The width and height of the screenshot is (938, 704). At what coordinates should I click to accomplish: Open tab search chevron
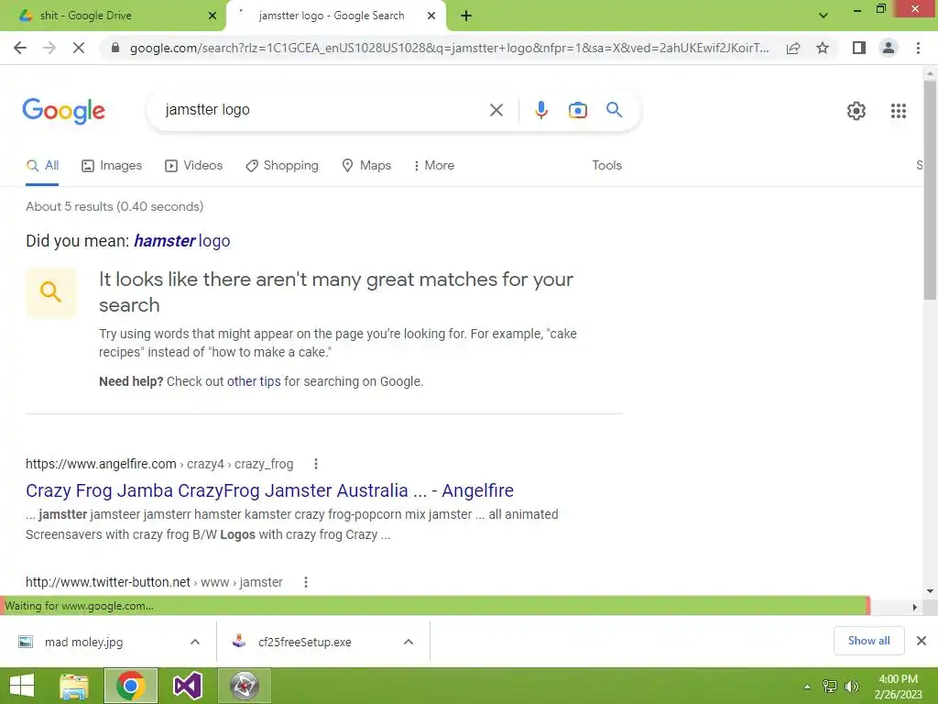pyautogui.click(x=823, y=16)
